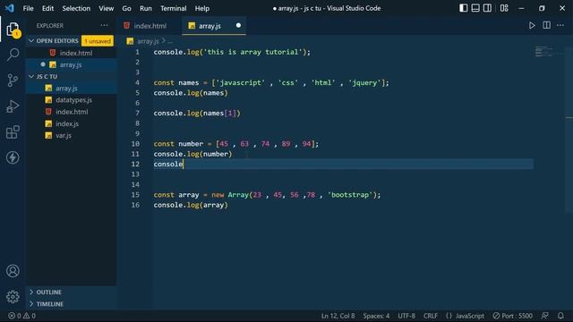Collapse the Open Editors section
This screenshot has height=322, width=573.
click(57, 41)
